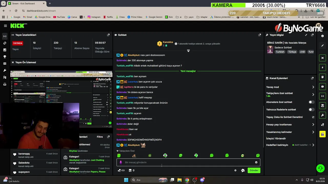Click the camera video icon in the right toolbar
Screen dimensions: 328x184
point(322,106)
